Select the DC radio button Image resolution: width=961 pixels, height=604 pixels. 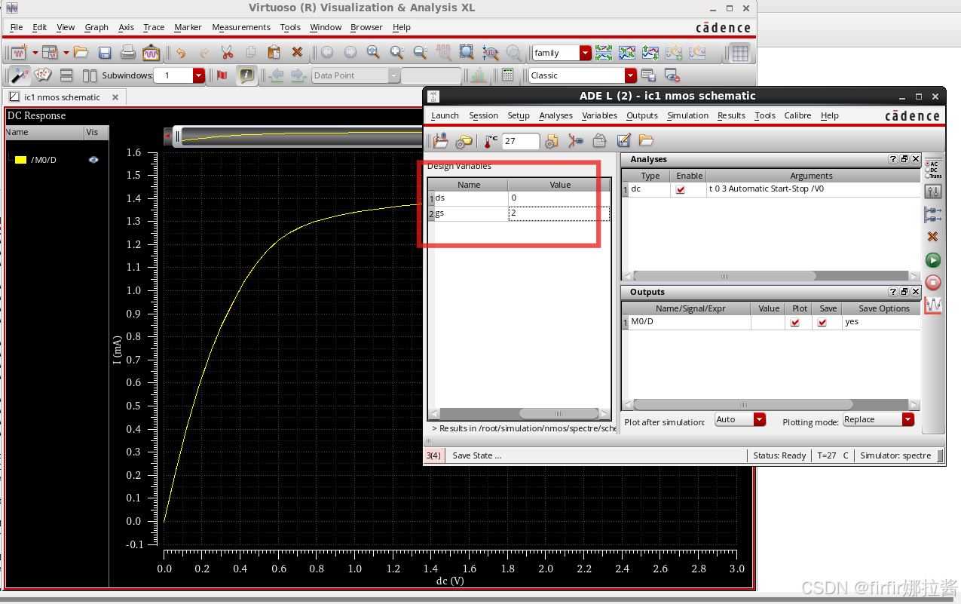click(x=928, y=170)
